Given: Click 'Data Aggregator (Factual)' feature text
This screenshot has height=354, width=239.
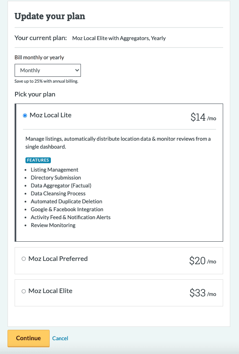Looking at the screenshot, I should coord(61,186).
